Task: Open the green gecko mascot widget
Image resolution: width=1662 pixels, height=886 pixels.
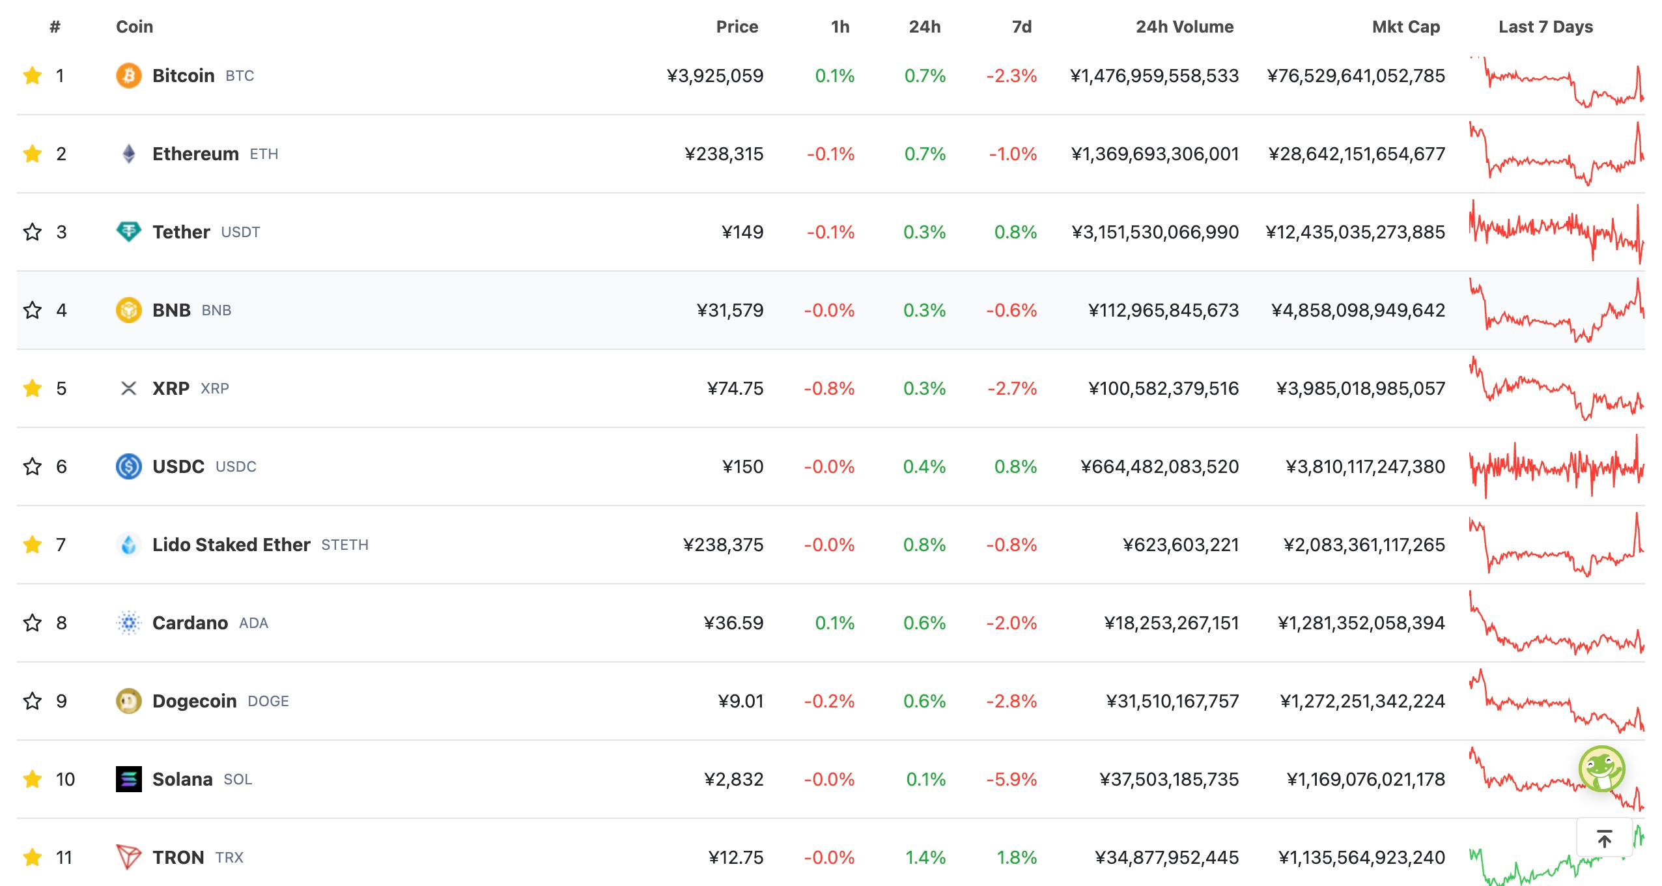Action: click(1602, 769)
